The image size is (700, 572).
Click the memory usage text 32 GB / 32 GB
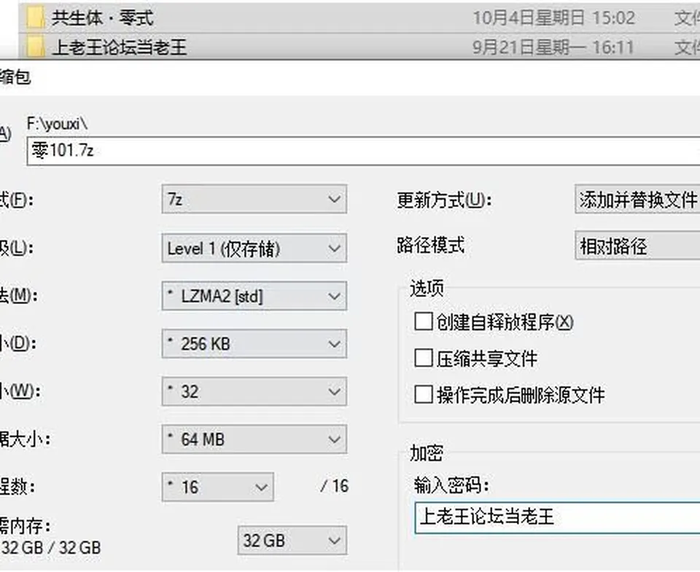[51, 547]
